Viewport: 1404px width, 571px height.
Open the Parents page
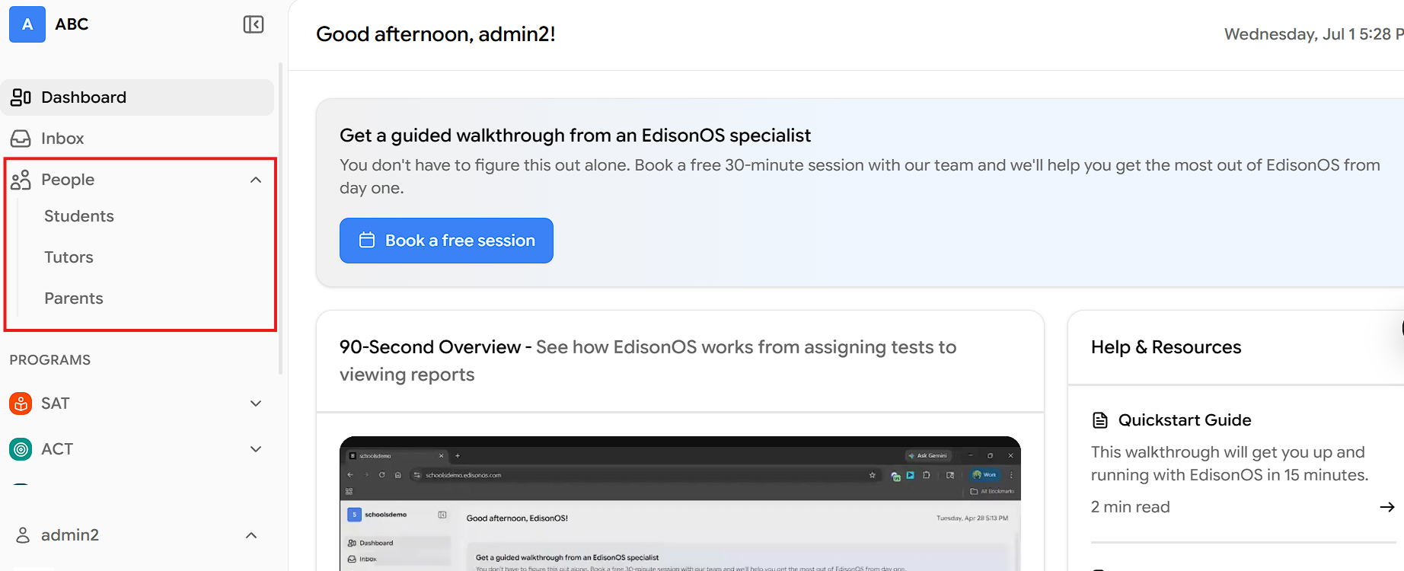(x=74, y=298)
